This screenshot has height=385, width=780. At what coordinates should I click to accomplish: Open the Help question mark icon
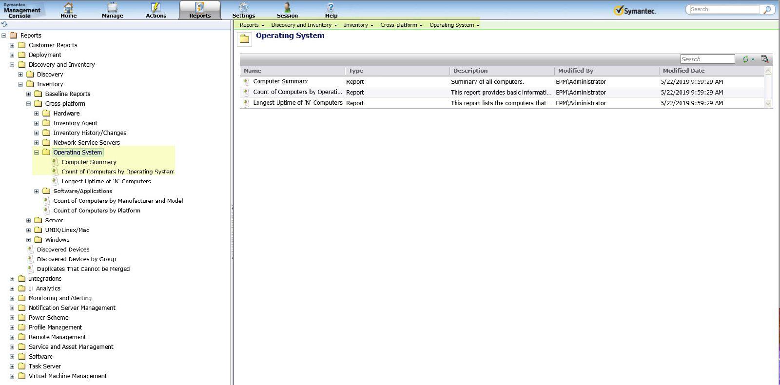tap(331, 7)
